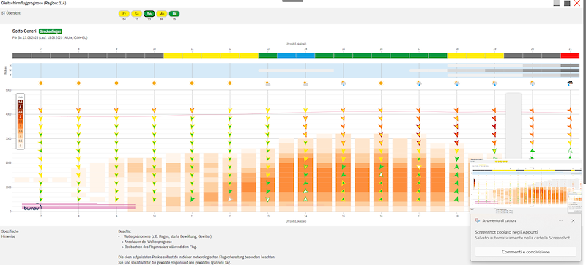586x265 pixels.
Task: Select the Di day forecast pill
Action: (x=174, y=14)
